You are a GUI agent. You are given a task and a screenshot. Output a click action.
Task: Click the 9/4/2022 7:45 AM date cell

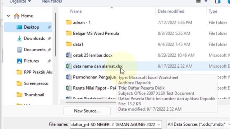pos(174,44)
